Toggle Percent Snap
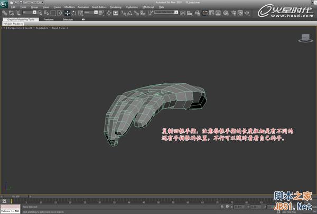 pos(136,13)
